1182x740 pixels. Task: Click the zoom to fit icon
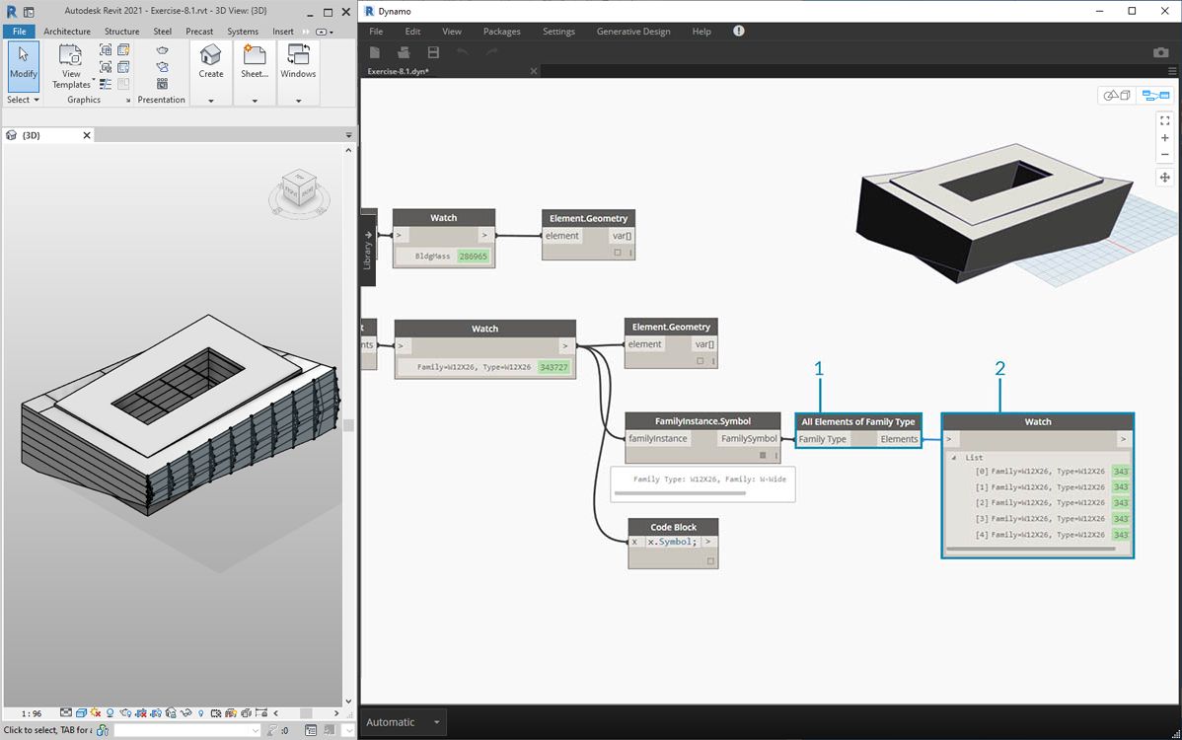(x=1164, y=120)
